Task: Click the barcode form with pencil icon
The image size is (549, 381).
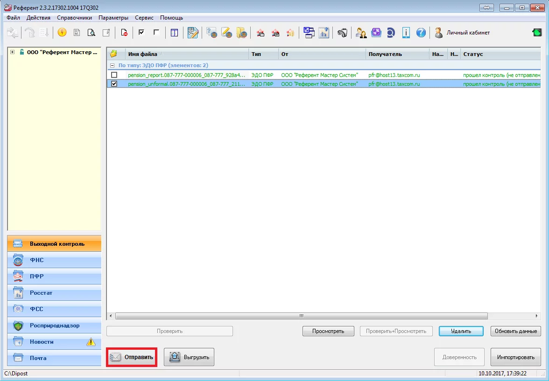Action: point(193,33)
